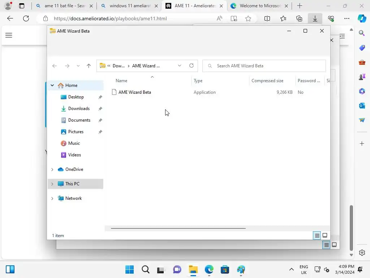Expand address bar history dropdown
This screenshot has width=370, height=278.
pyautogui.click(x=180, y=66)
